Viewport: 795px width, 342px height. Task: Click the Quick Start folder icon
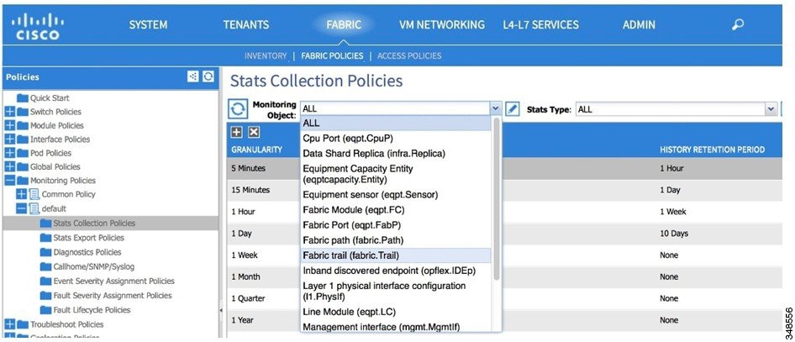23,98
